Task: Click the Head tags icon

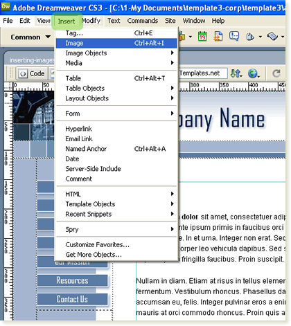Action: [x=250, y=37]
